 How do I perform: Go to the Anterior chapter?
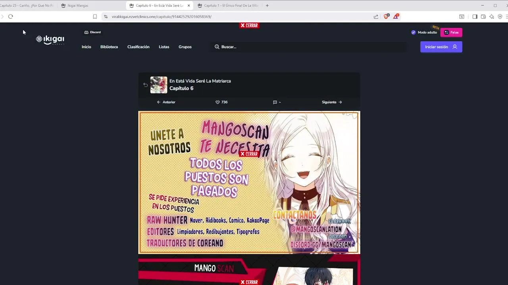[x=166, y=102]
